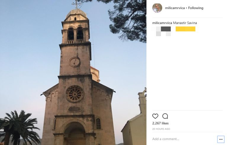Click the cross atop the bell tower
The image size is (228, 145).
(x=76, y=4)
